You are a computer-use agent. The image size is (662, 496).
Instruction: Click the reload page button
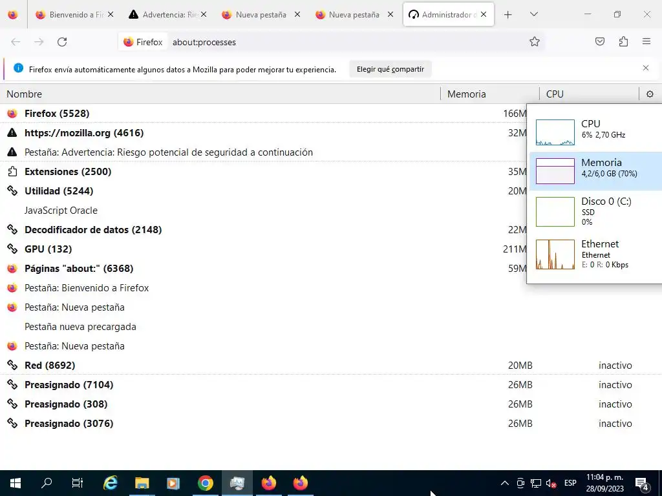[62, 42]
